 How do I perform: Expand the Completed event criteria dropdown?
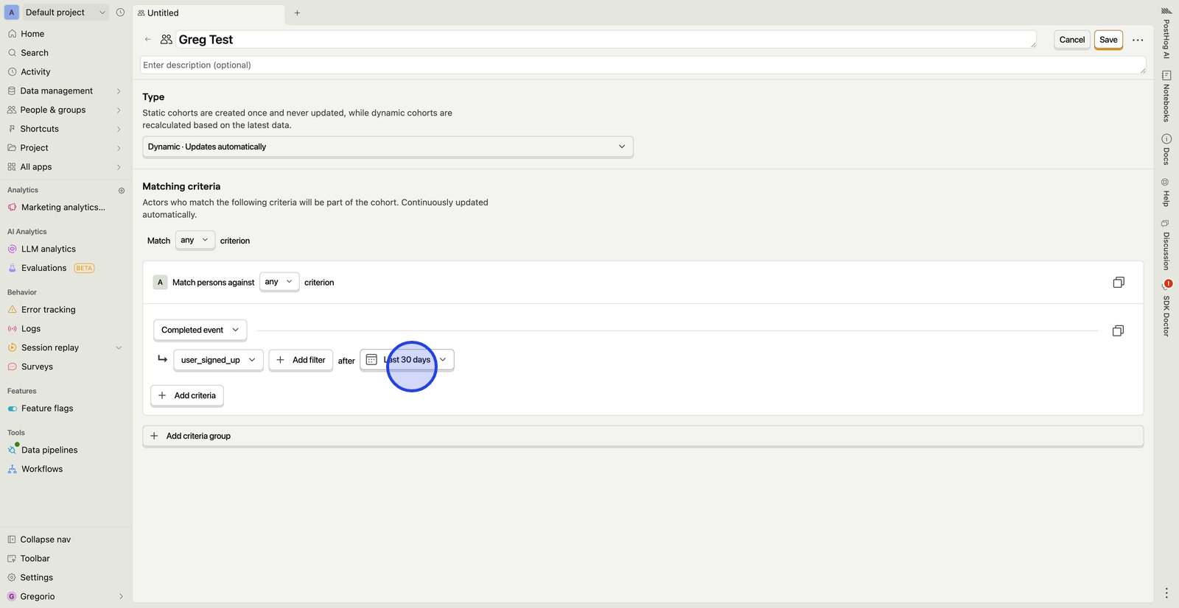coord(200,330)
